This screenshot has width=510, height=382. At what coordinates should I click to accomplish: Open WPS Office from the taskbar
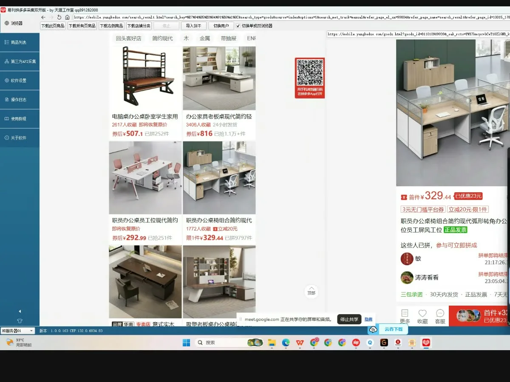coord(300,343)
